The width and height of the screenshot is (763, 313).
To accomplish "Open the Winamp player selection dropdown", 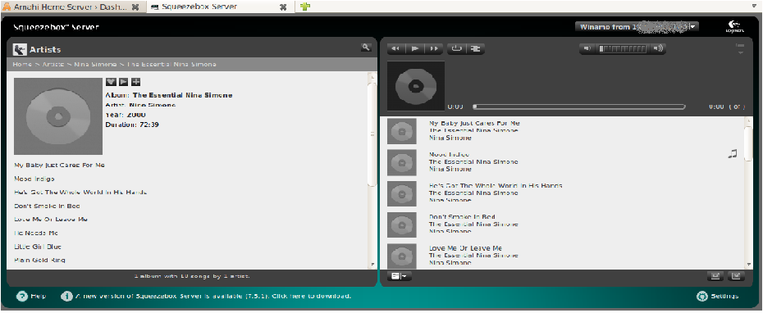I will pyautogui.click(x=637, y=27).
